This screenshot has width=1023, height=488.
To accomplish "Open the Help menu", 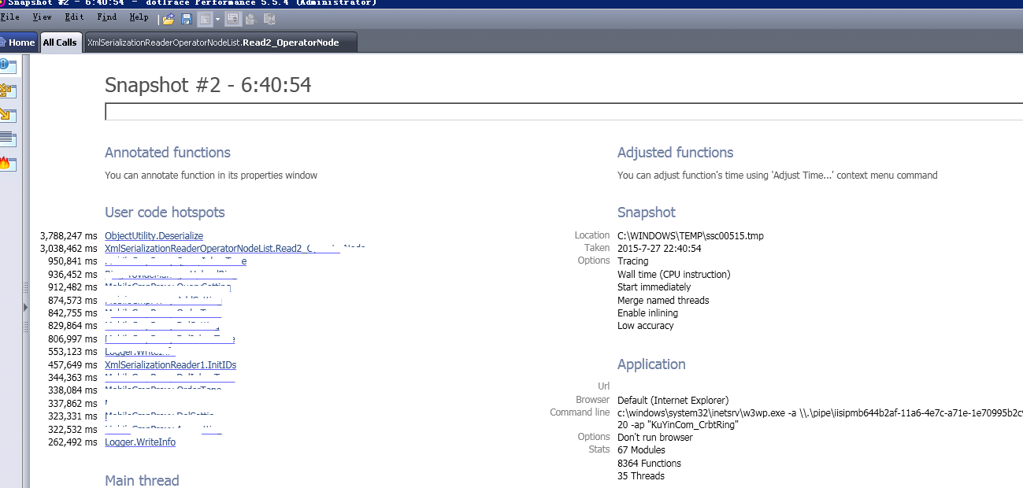I will click(x=139, y=17).
